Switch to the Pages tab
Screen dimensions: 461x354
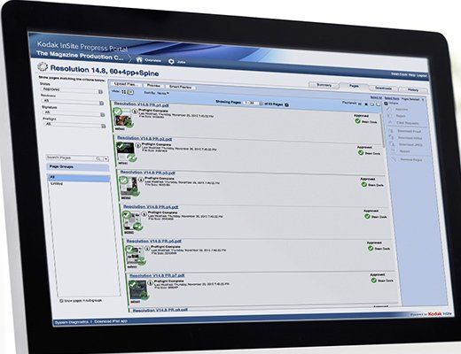pos(354,86)
